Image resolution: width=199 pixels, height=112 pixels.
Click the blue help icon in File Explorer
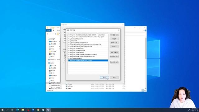coord(146,30)
